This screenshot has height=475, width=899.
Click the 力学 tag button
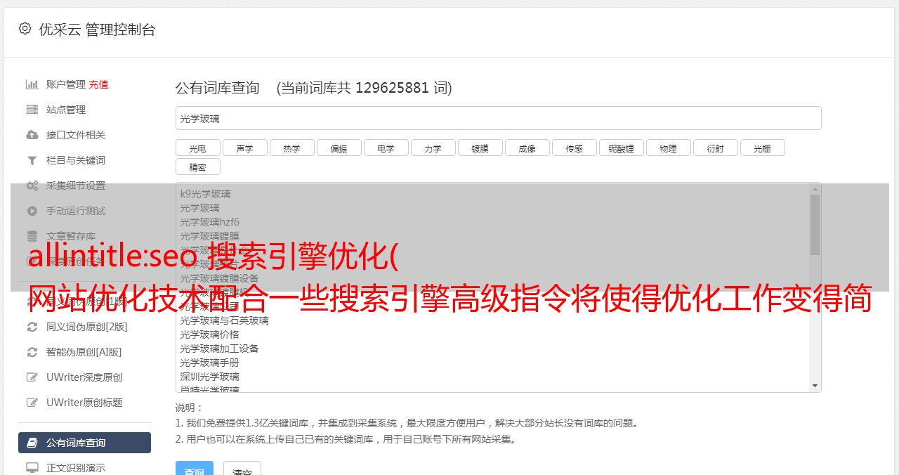tap(433, 148)
